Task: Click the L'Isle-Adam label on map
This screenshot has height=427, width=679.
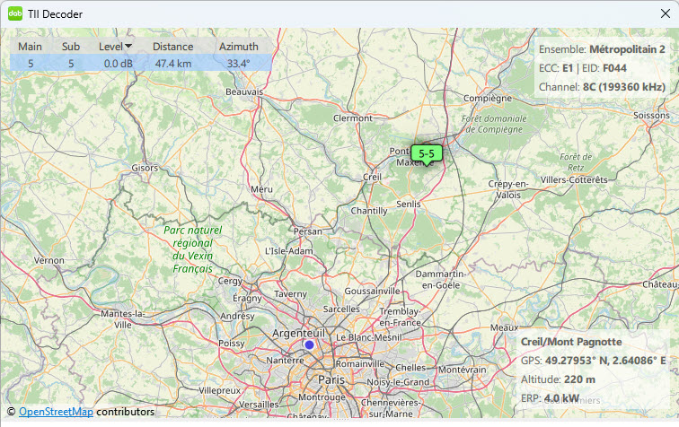Action: [289, 251]
